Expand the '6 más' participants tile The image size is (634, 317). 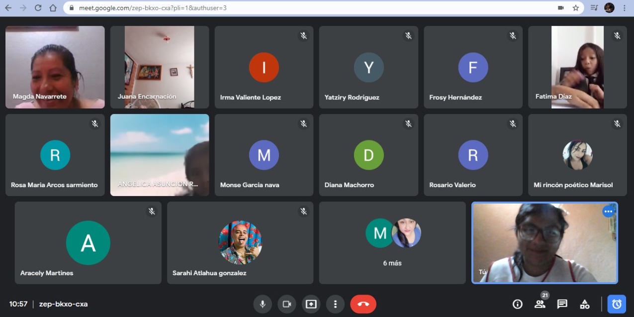tap(392, 243)
